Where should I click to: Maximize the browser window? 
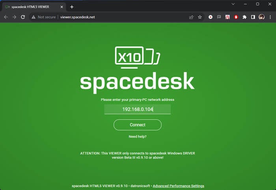coord(257,4)
